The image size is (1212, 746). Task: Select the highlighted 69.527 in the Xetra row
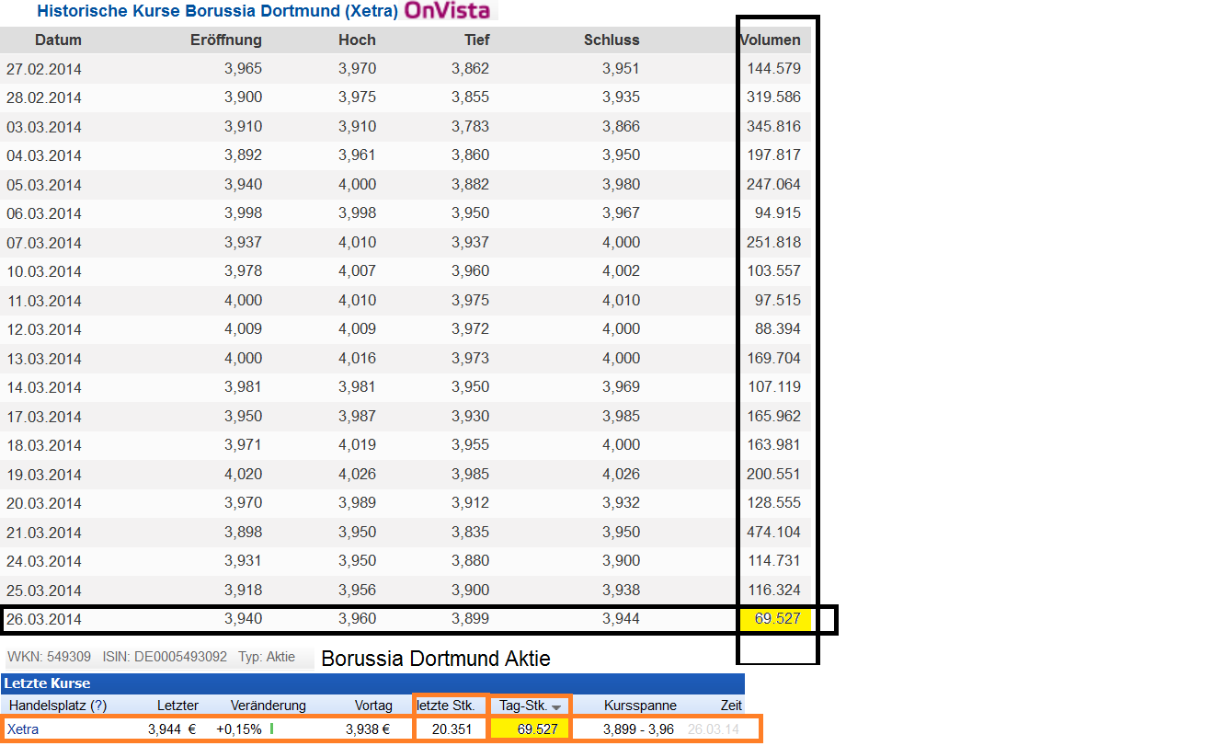point(537,729)
